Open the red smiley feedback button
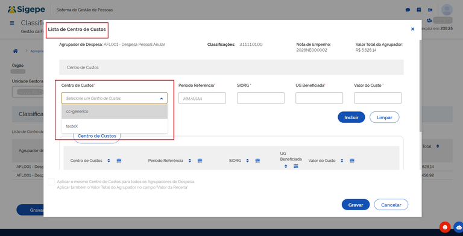The width and height of the screenshot is (463, 236). (x=445, y=227)
